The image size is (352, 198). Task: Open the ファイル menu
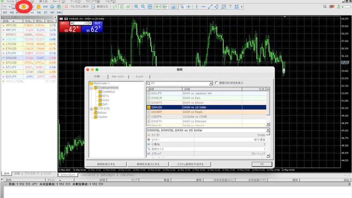13,1
